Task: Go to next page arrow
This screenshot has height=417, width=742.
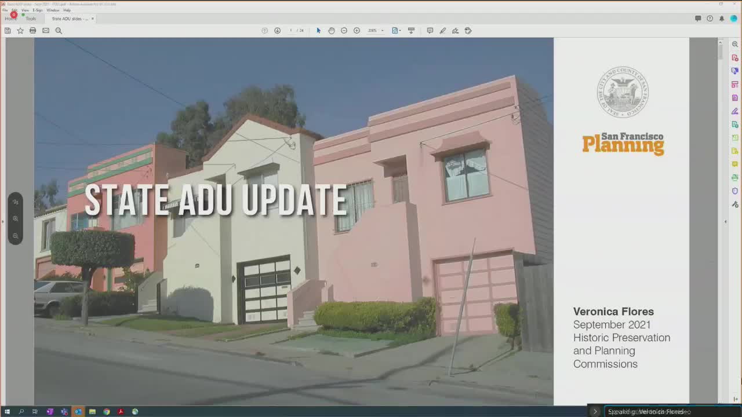Action: coord(277,31)
